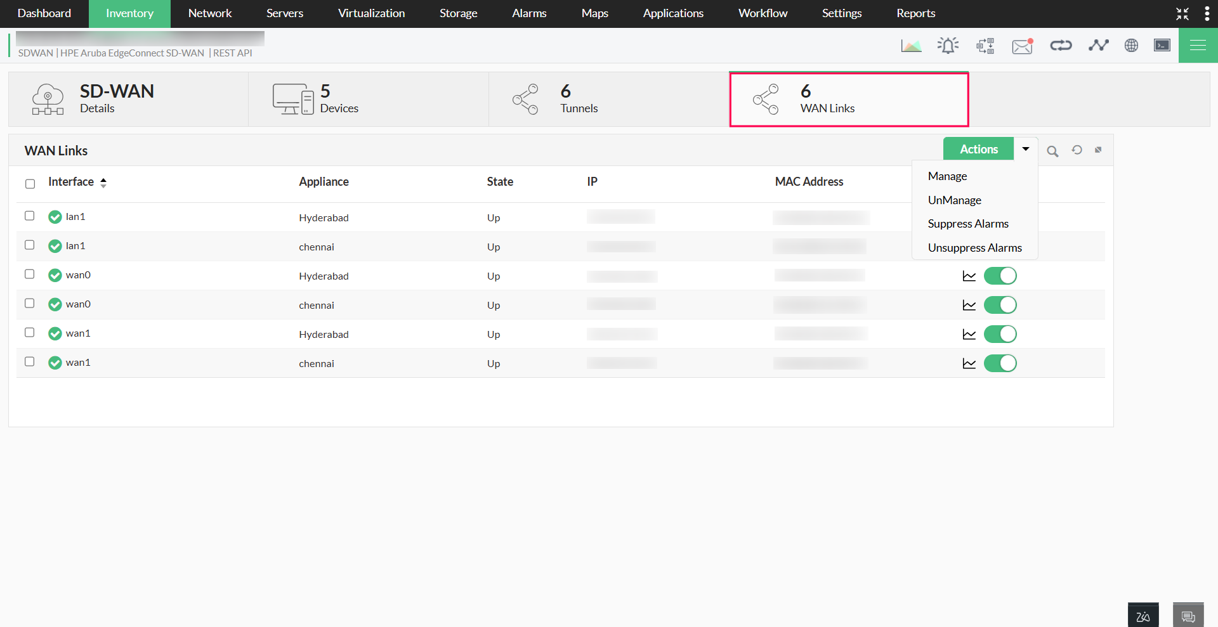This screenshot has height=627, width=1218.
Task: Click the 'WAN Links' table title
Action: (x=56, y=151)
